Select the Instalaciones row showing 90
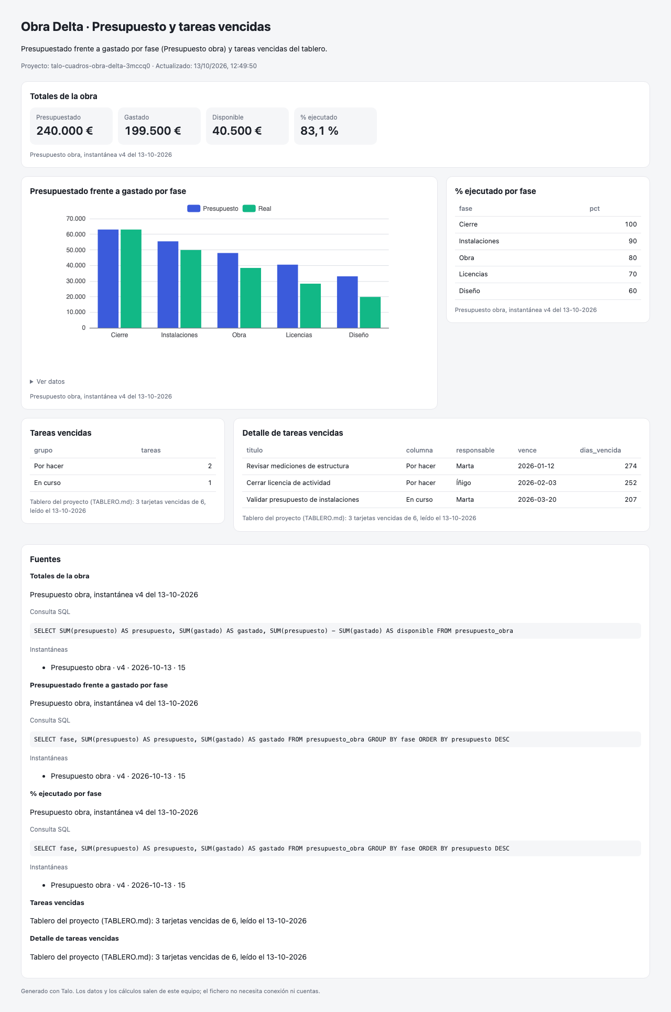671x1012 pixels. point(548,241)
